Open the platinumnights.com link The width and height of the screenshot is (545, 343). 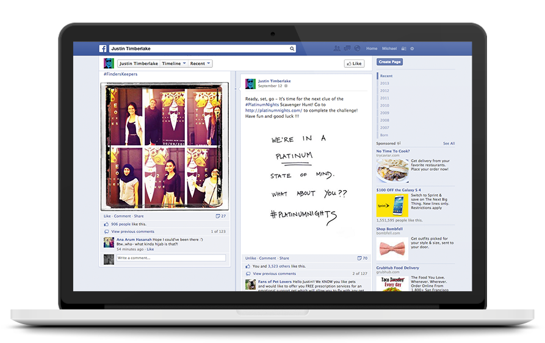(x=273, y=110)
